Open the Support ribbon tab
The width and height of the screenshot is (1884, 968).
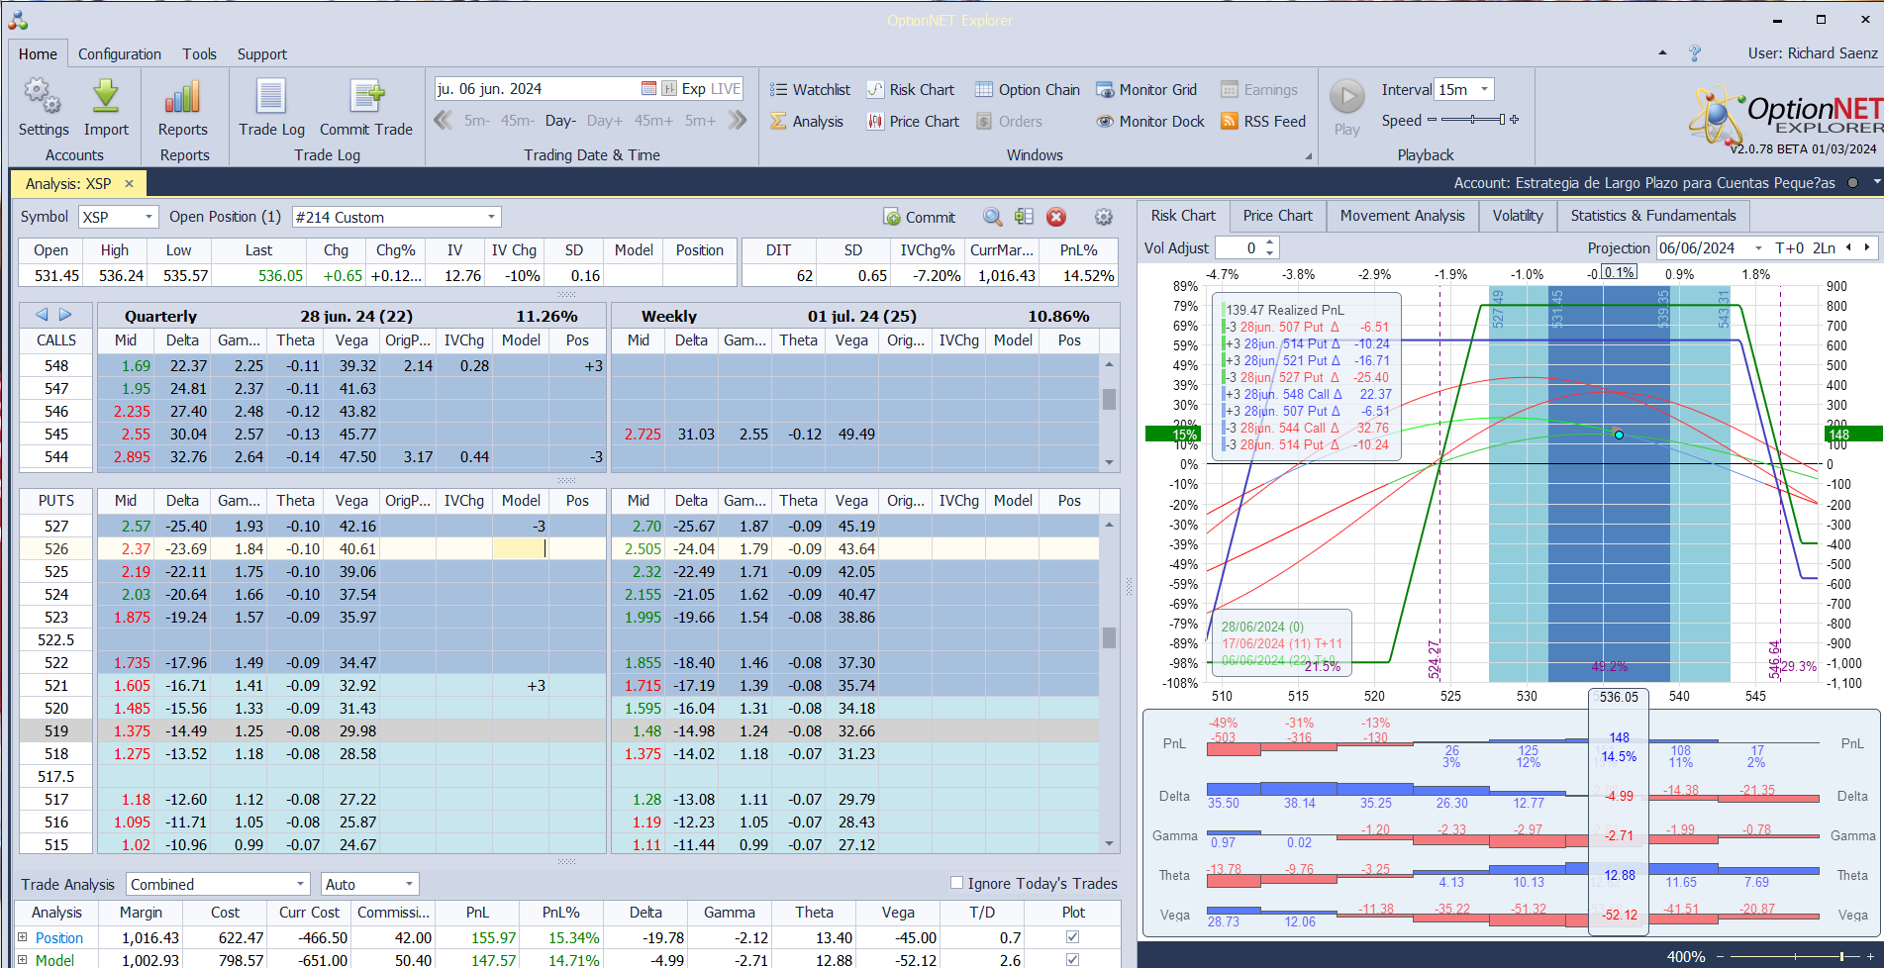[262, 54]
